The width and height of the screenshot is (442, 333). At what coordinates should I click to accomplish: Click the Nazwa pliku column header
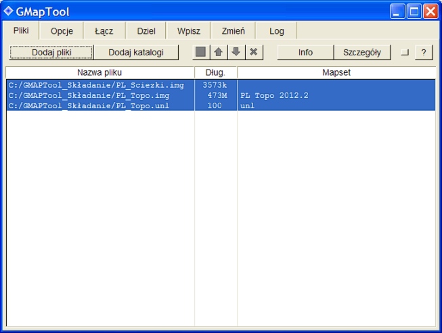100,72
